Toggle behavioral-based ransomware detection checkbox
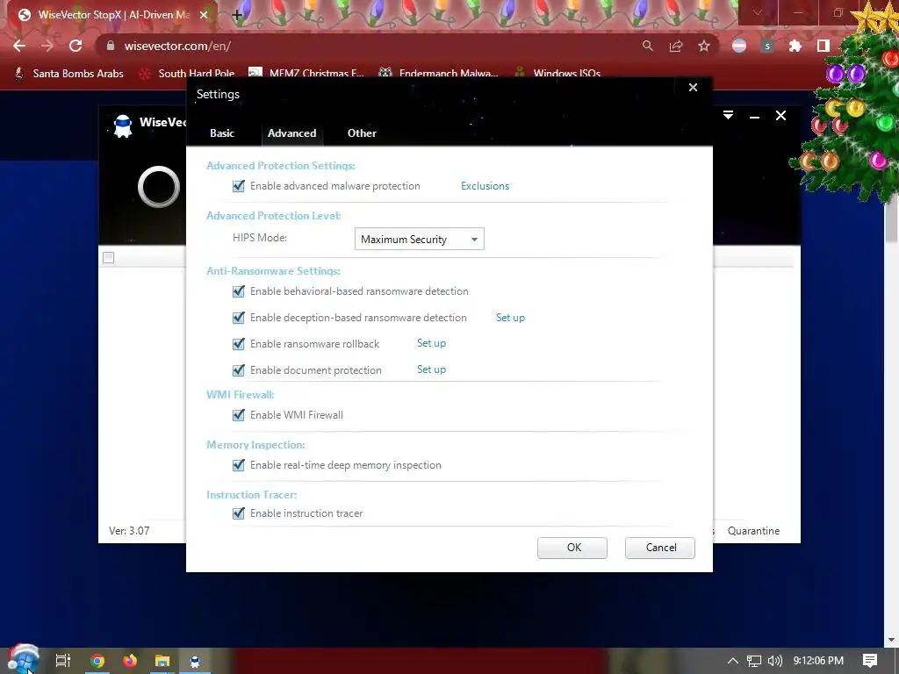 point(239,291)
